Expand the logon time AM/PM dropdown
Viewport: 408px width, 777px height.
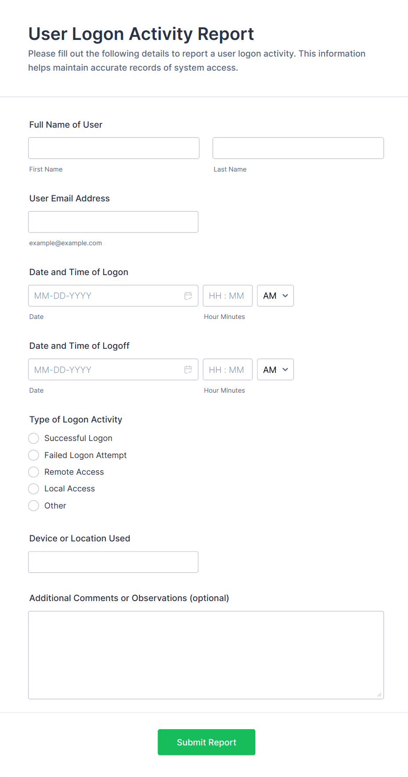coord(275,296)
